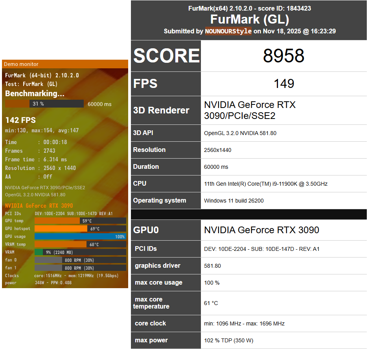Select the GPU temp bar at 59°C
The width and height of the screenshot is (368, 349).
[80, 221]
